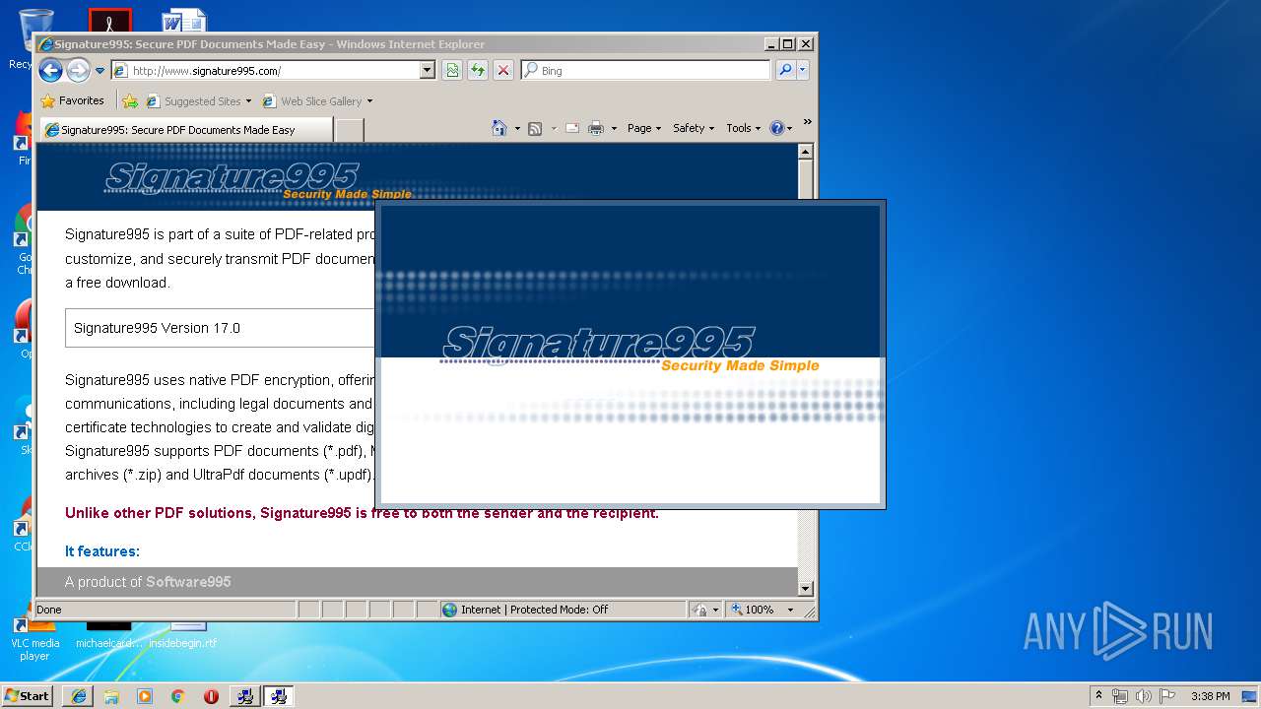
Task: Click 'Software995' link in page footer
Action: click(x=188, y=582)
